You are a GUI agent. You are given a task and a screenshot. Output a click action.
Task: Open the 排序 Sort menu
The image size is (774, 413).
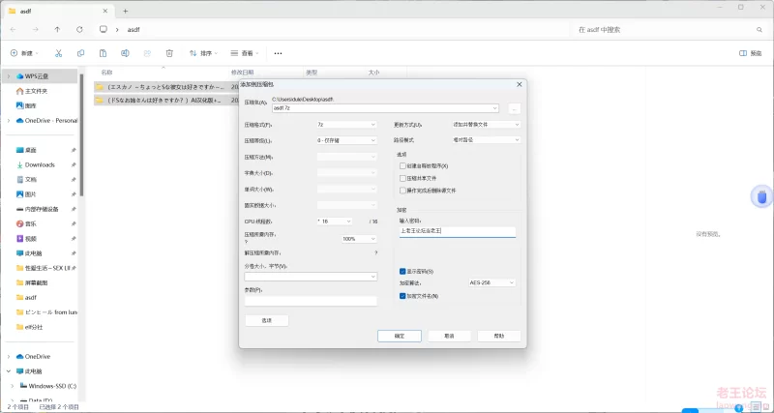coord(204,53)
